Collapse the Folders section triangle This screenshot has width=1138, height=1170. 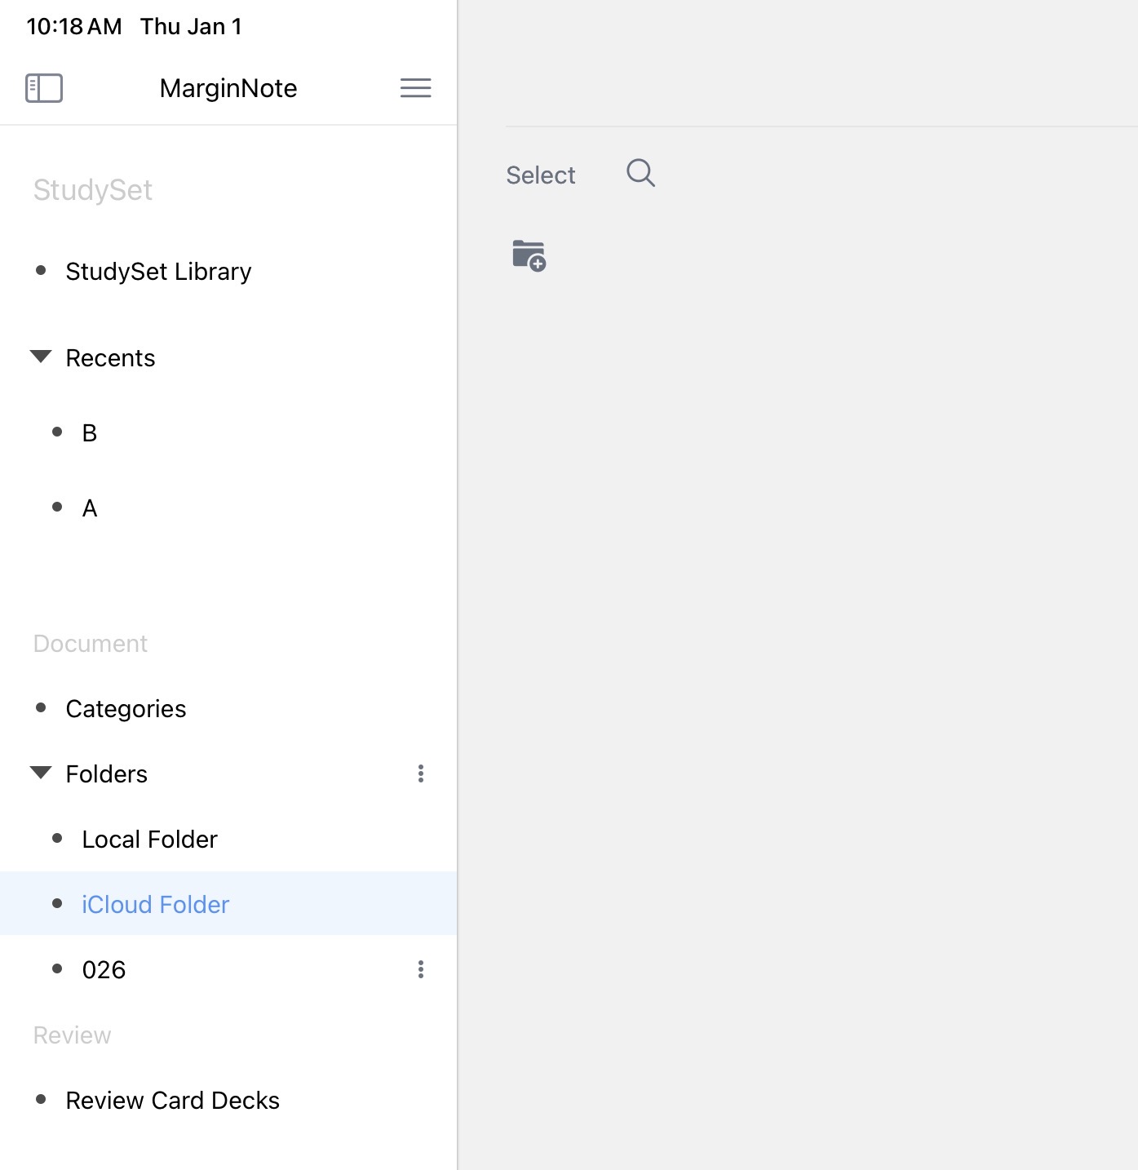[x=41, y=773]
